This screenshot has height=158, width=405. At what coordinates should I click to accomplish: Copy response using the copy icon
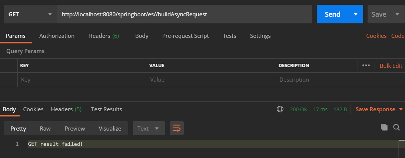click(384, 127)
